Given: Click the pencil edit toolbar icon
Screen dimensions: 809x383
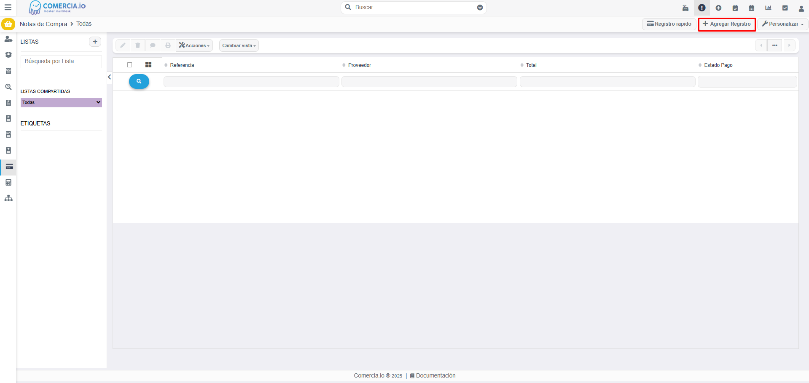Looking at the screenshot, I should pyautogui.click(x=123, y=45).
